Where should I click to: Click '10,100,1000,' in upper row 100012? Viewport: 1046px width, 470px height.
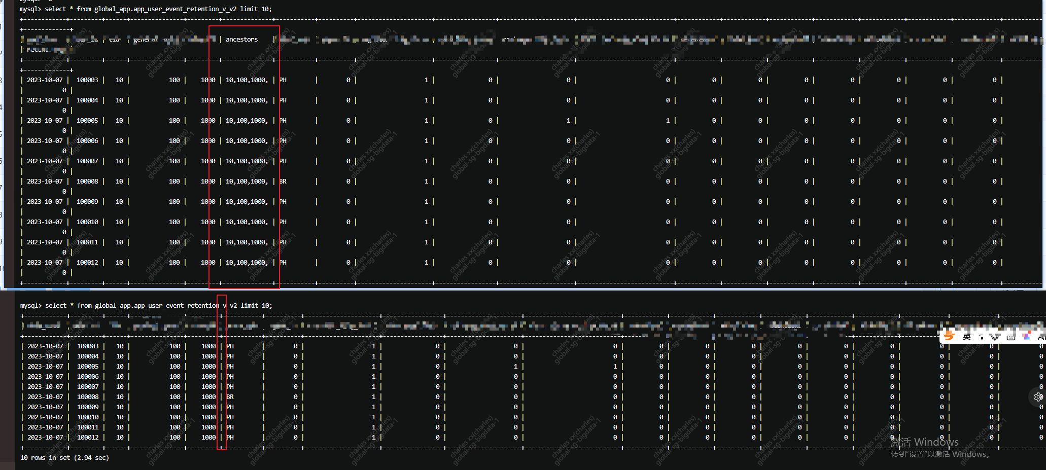coord(247,262)
